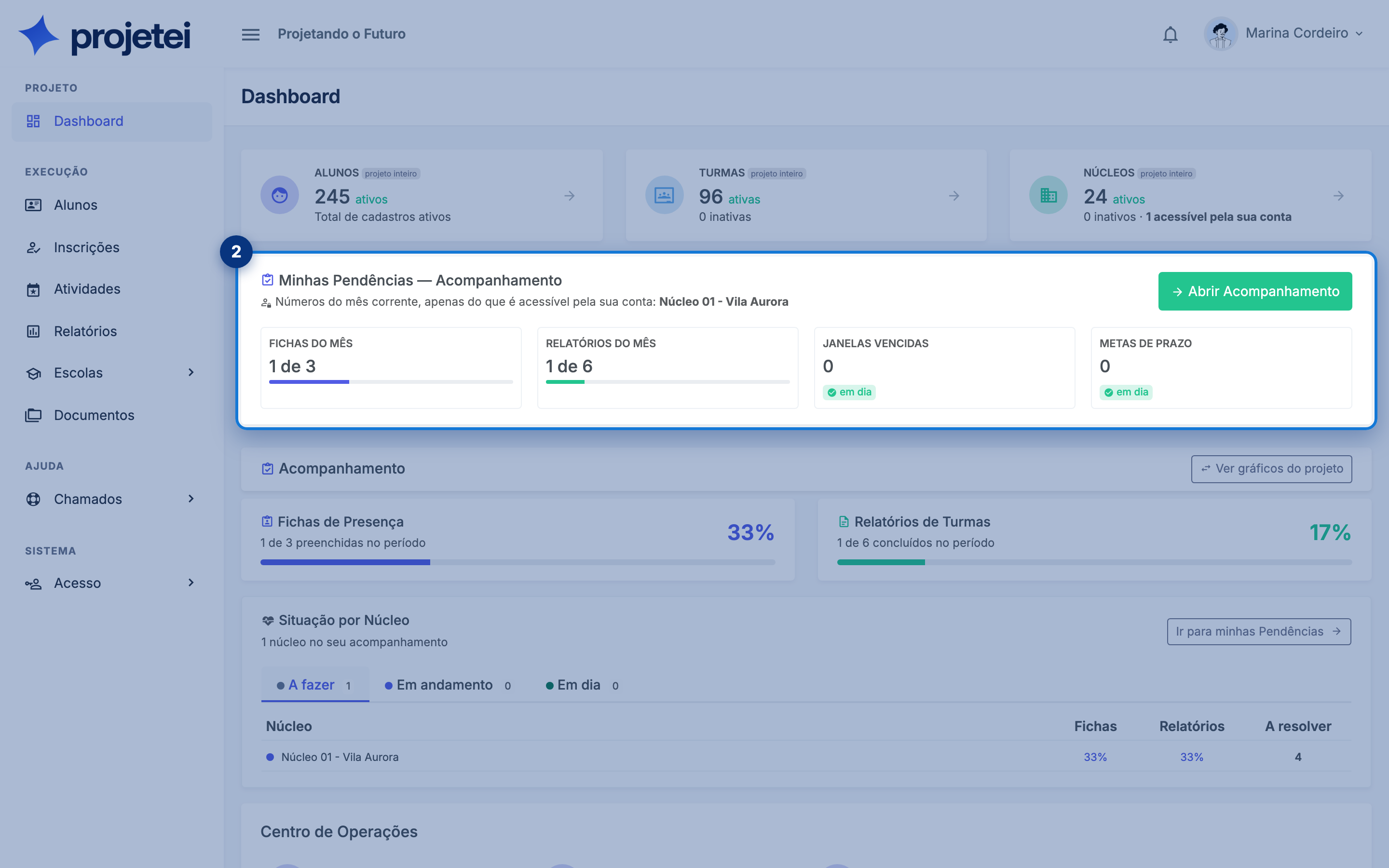Viewport: 1389px width, 868px height.
Task: Select the Em dia tab
Action: pos(582,685)
